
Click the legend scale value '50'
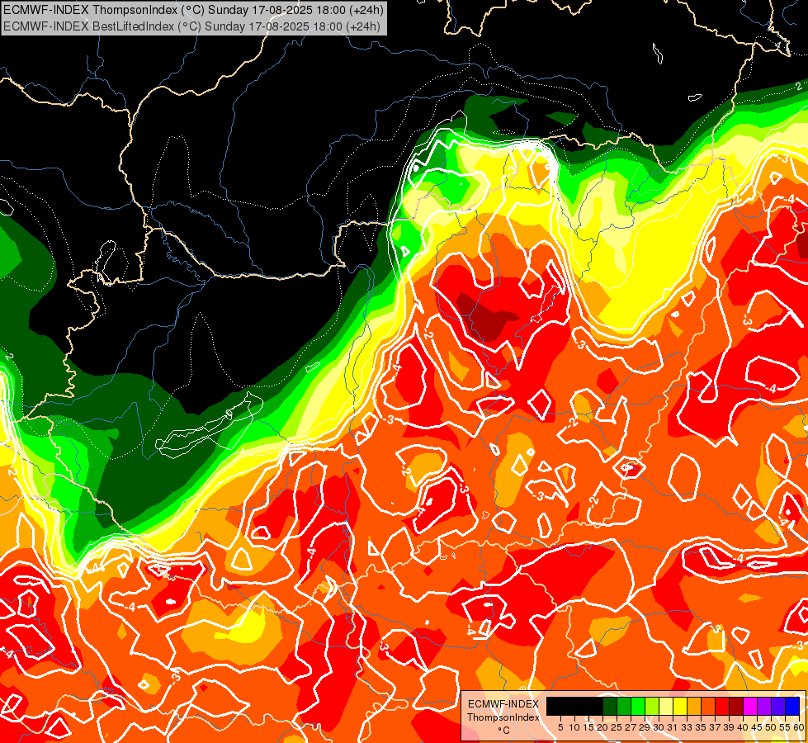coord(772,727)
